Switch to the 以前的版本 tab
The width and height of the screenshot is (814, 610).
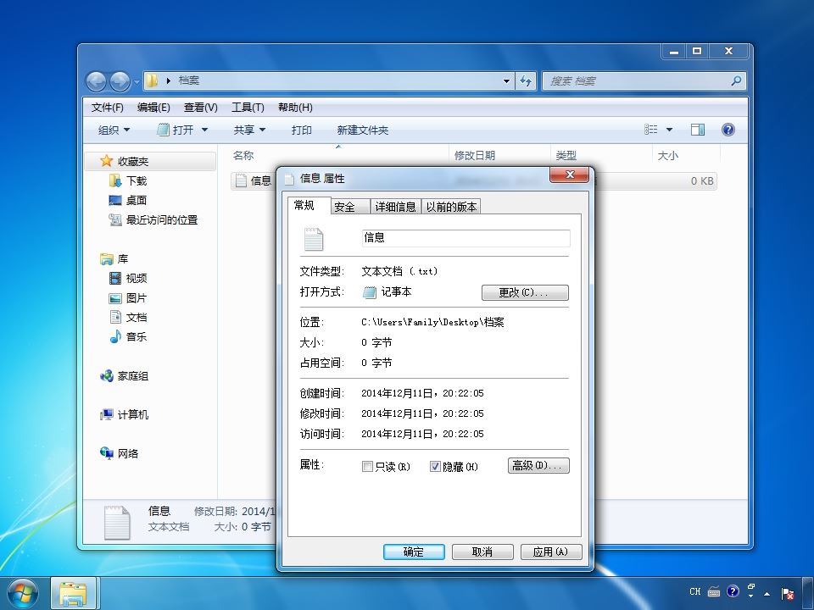451,207
